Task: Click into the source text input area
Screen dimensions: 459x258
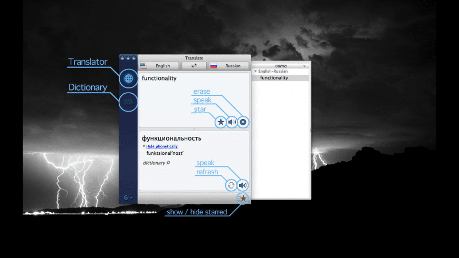Action: (x=194, y=100)
